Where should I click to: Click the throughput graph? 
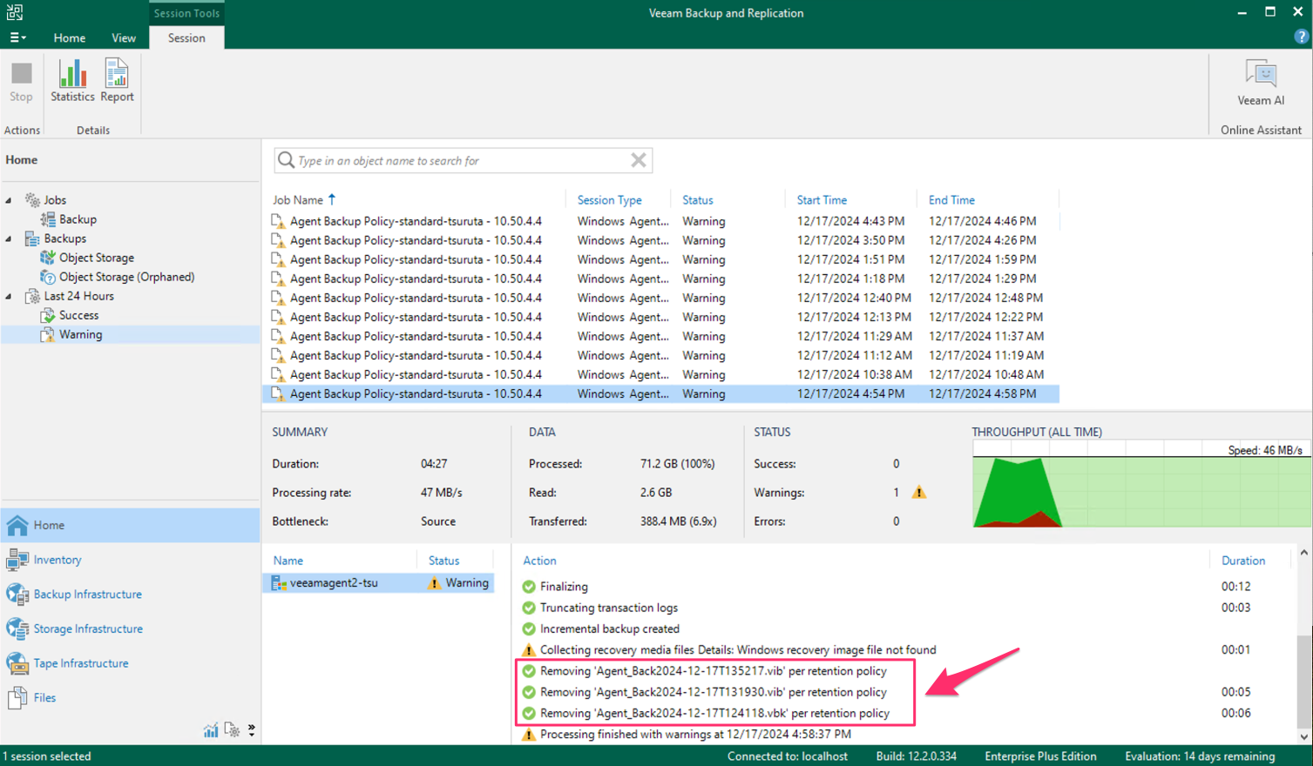tap(1141, 484)
